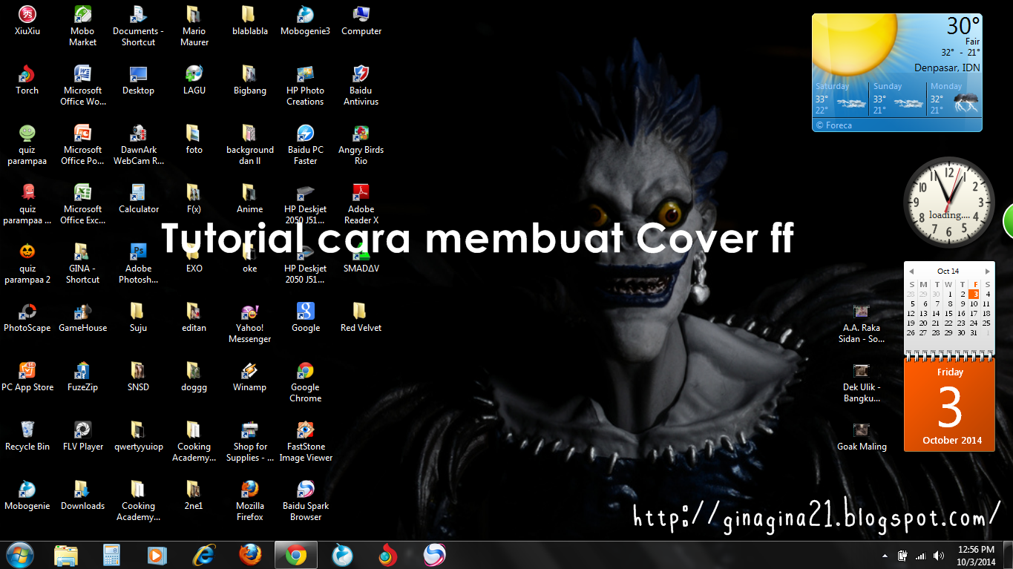Open Windows Media Player from taskbar

[x=157, y=555]
